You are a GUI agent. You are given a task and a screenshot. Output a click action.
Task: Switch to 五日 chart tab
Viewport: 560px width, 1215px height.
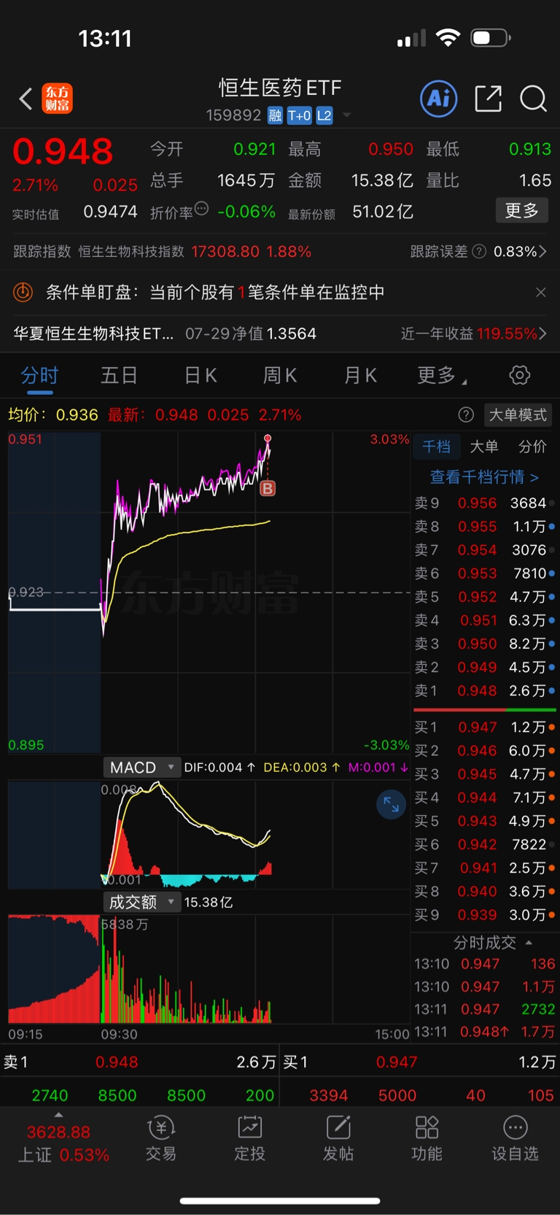pos(119,376)
